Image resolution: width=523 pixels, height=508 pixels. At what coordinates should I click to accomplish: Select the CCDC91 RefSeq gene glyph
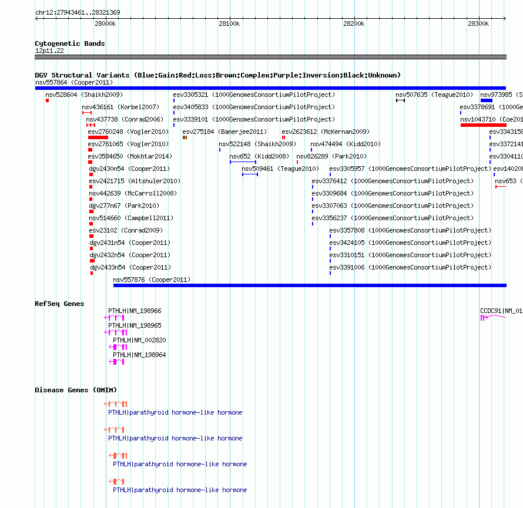click(493, 318)
